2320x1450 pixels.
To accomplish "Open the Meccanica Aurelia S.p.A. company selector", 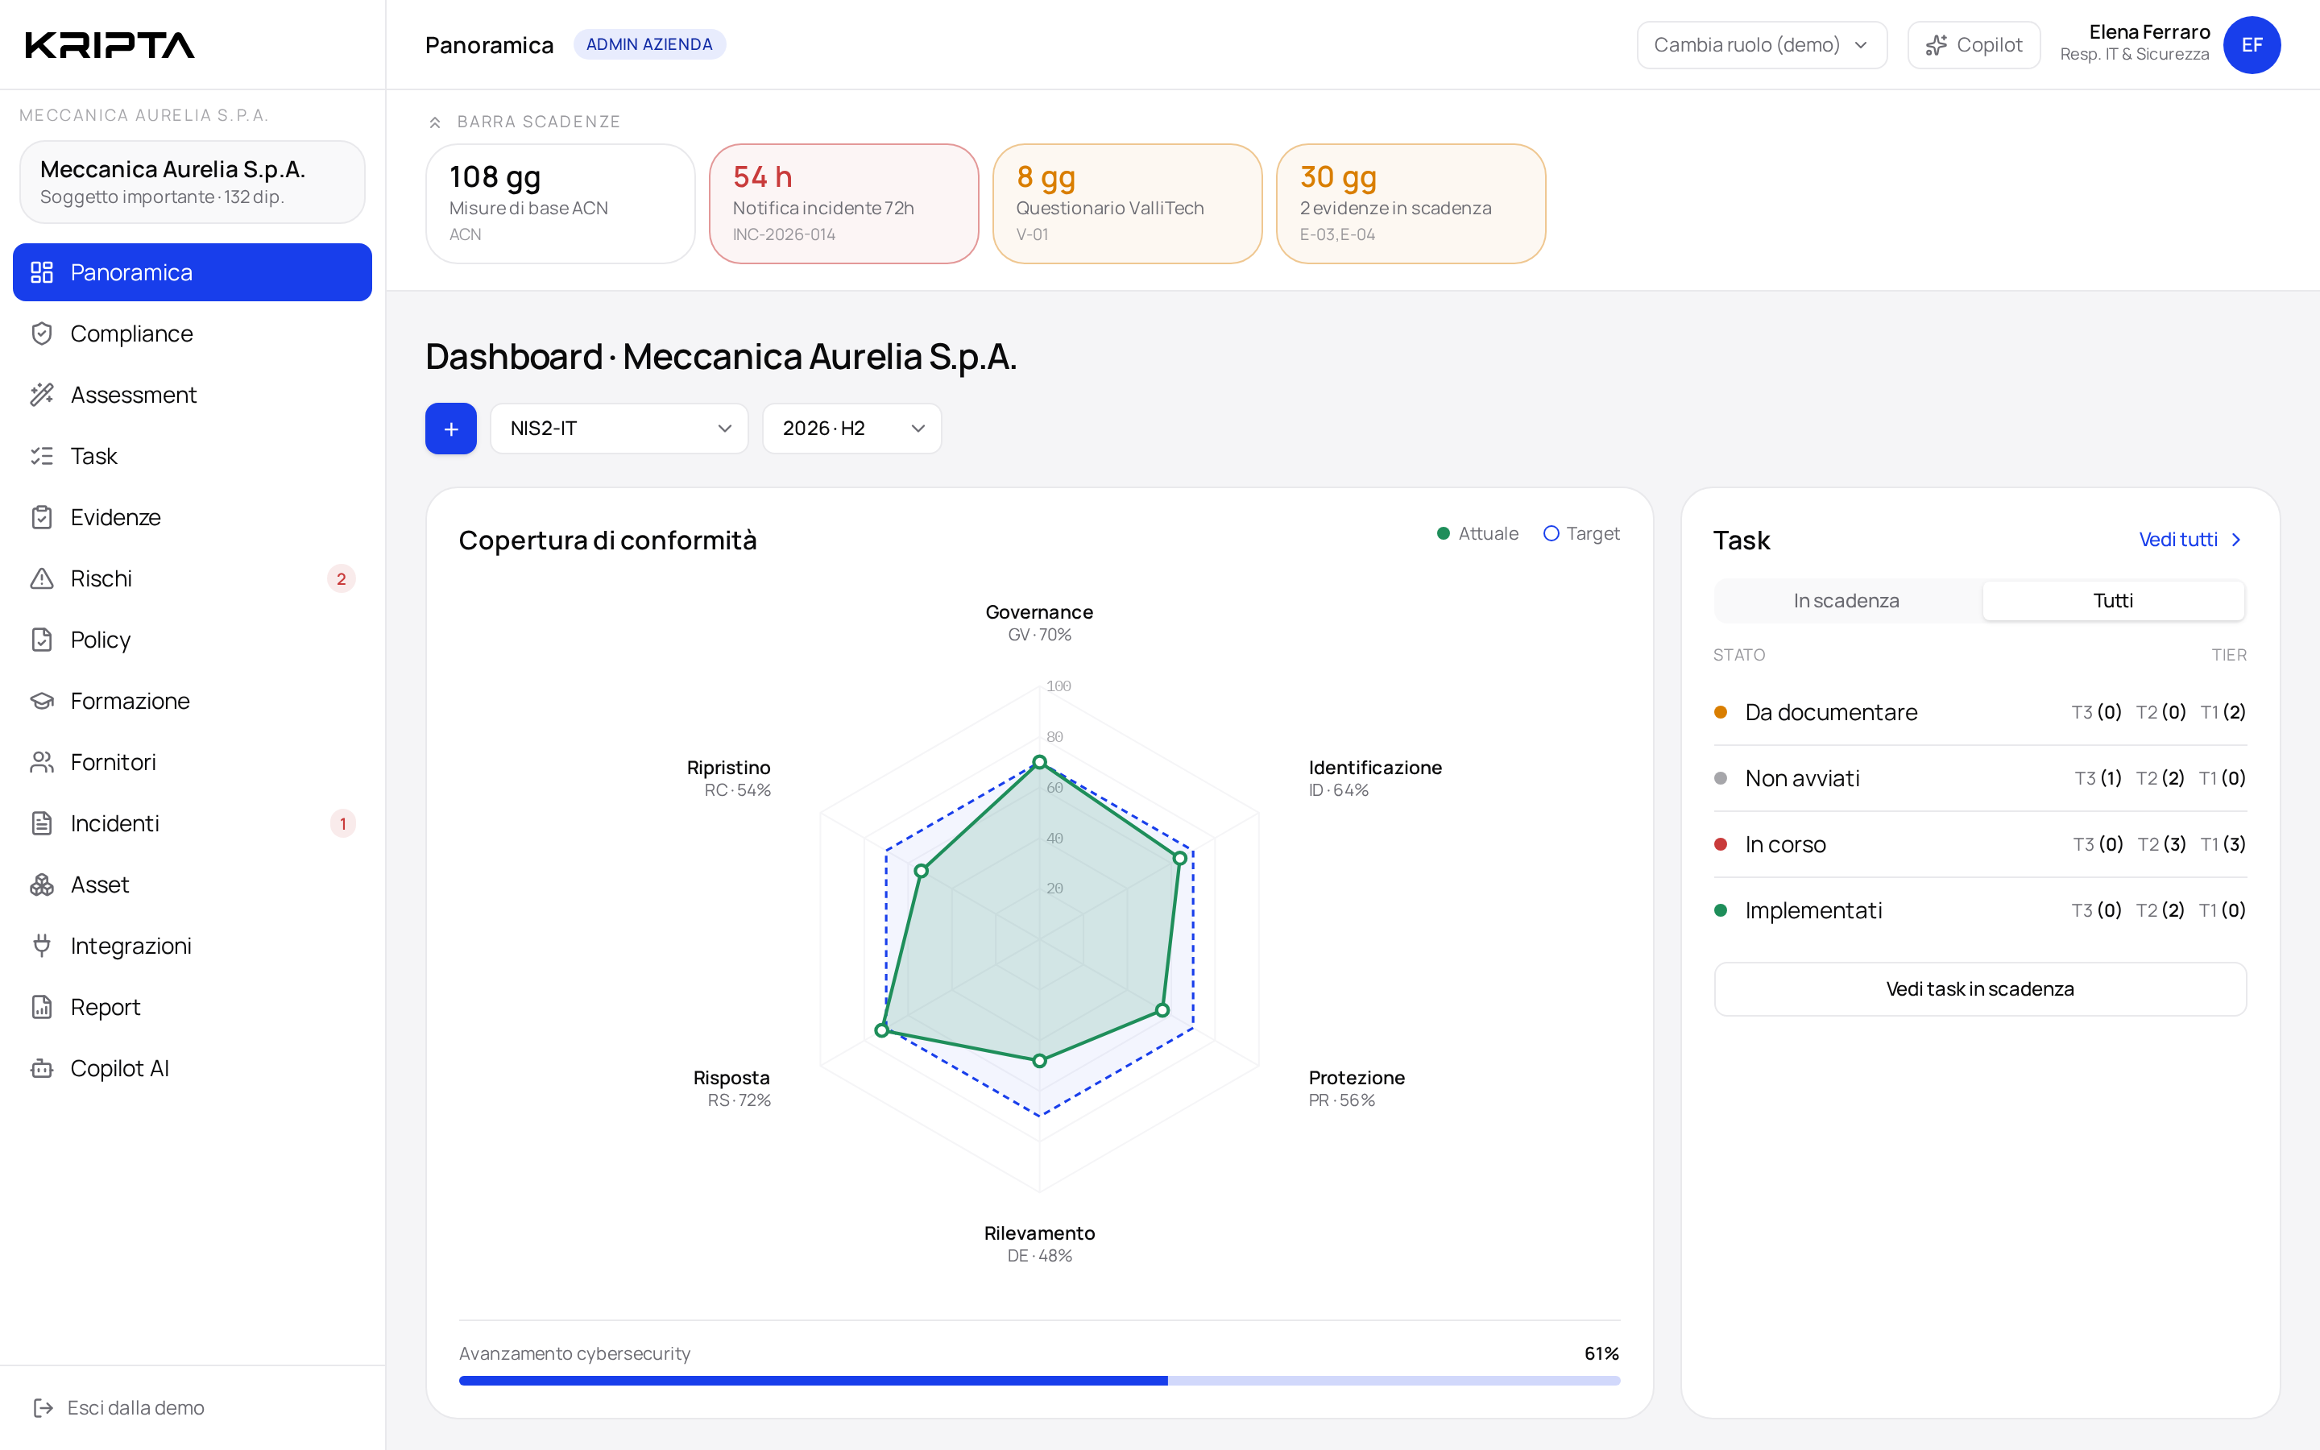I will [192, 182].
